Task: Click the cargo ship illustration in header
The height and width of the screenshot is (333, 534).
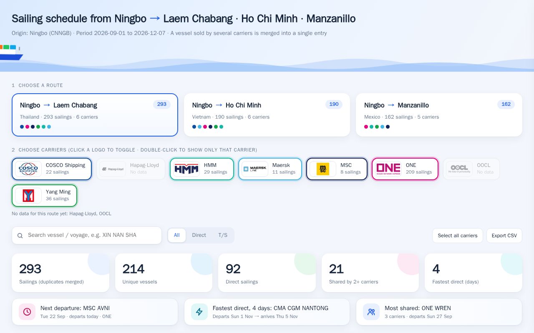Action: [x=11, y=52]
